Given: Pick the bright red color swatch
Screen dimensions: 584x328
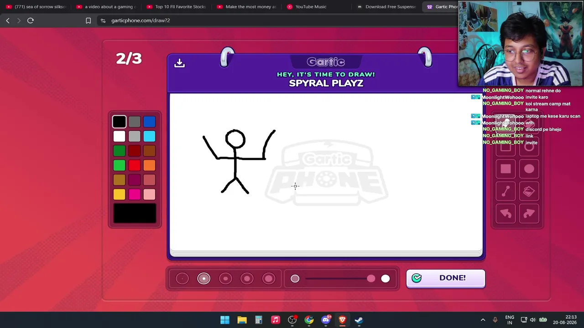Looking at the screenshot, I should 134,165.
